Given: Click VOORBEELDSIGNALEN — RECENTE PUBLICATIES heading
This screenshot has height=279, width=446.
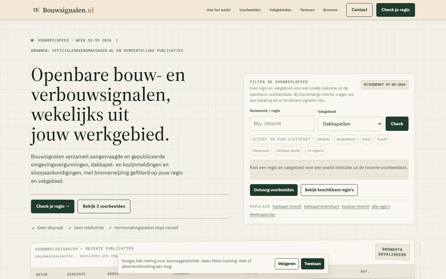Looking at the screenshot, I should tap(84, 249).
